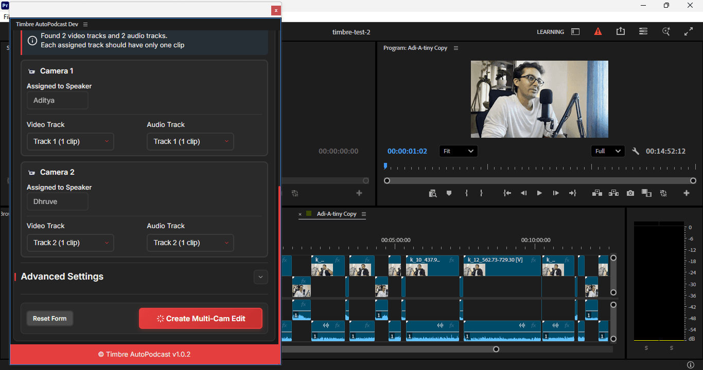Select the Adi-A-tiny Copy timeline tab

(x=337, y=214)
